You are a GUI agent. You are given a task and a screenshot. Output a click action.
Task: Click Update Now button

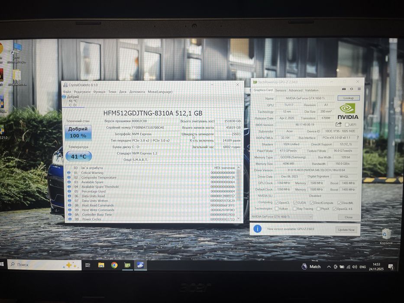tap(346, 229)
